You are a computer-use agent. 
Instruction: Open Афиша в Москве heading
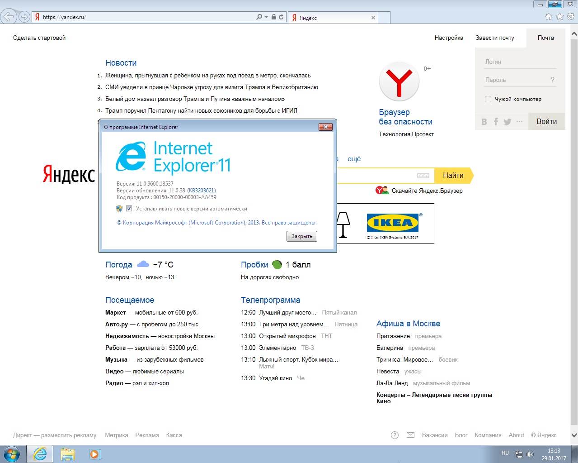[x=408, y=324]
